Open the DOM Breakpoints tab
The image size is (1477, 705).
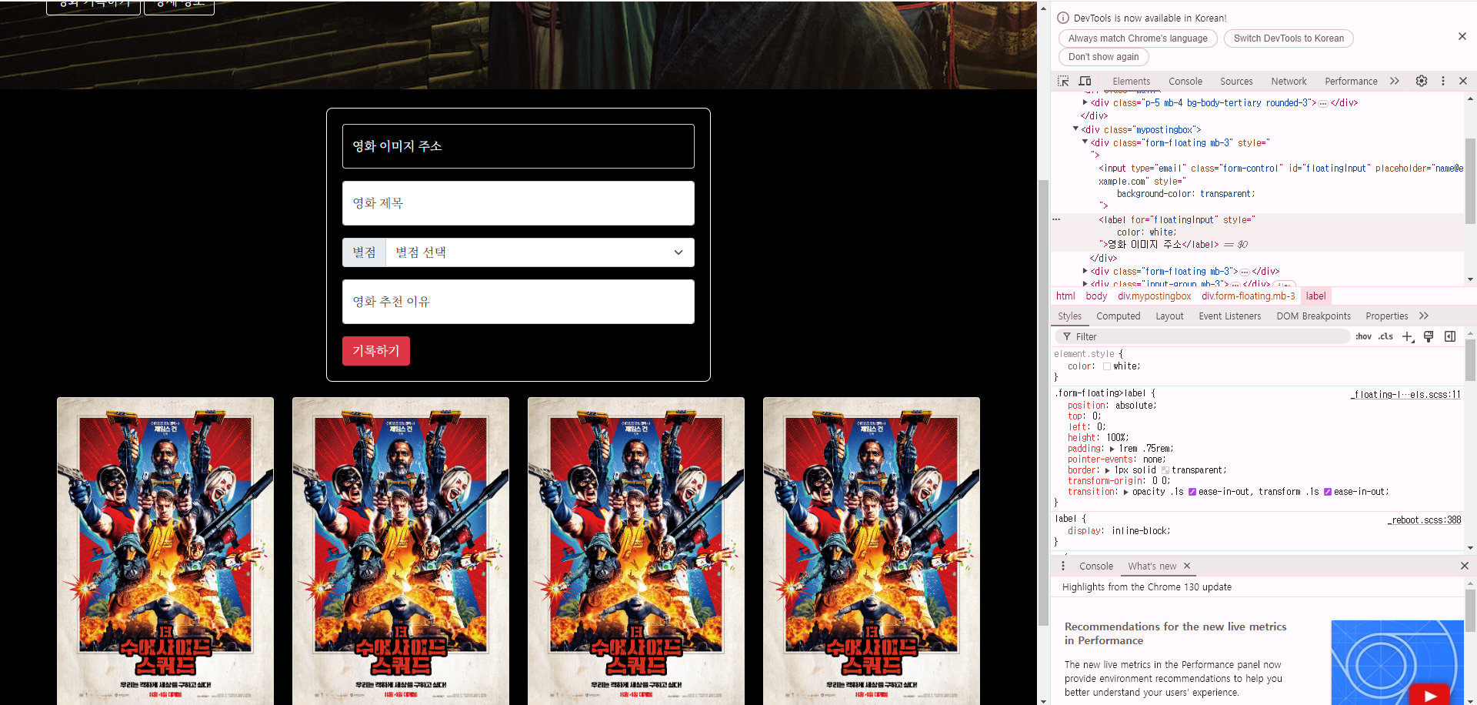click(x=1313, y=316)
